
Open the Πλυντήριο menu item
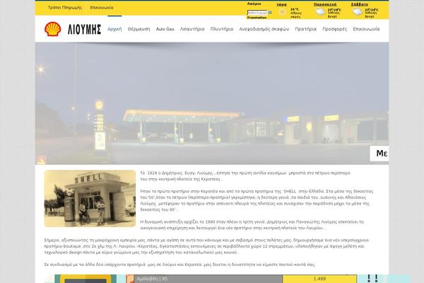click(x=222, y=29)
